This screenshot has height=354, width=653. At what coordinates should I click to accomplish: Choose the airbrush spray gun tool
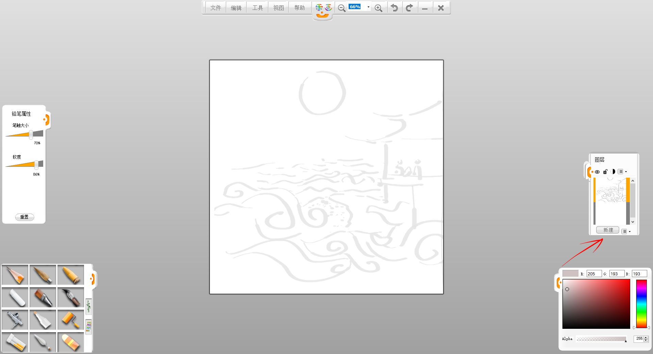[x=15, y=320]
